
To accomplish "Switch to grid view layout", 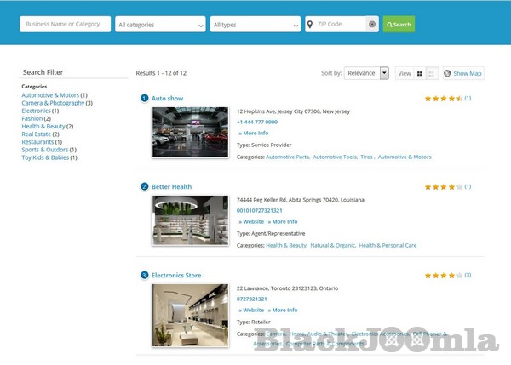I will pos(419,74).
